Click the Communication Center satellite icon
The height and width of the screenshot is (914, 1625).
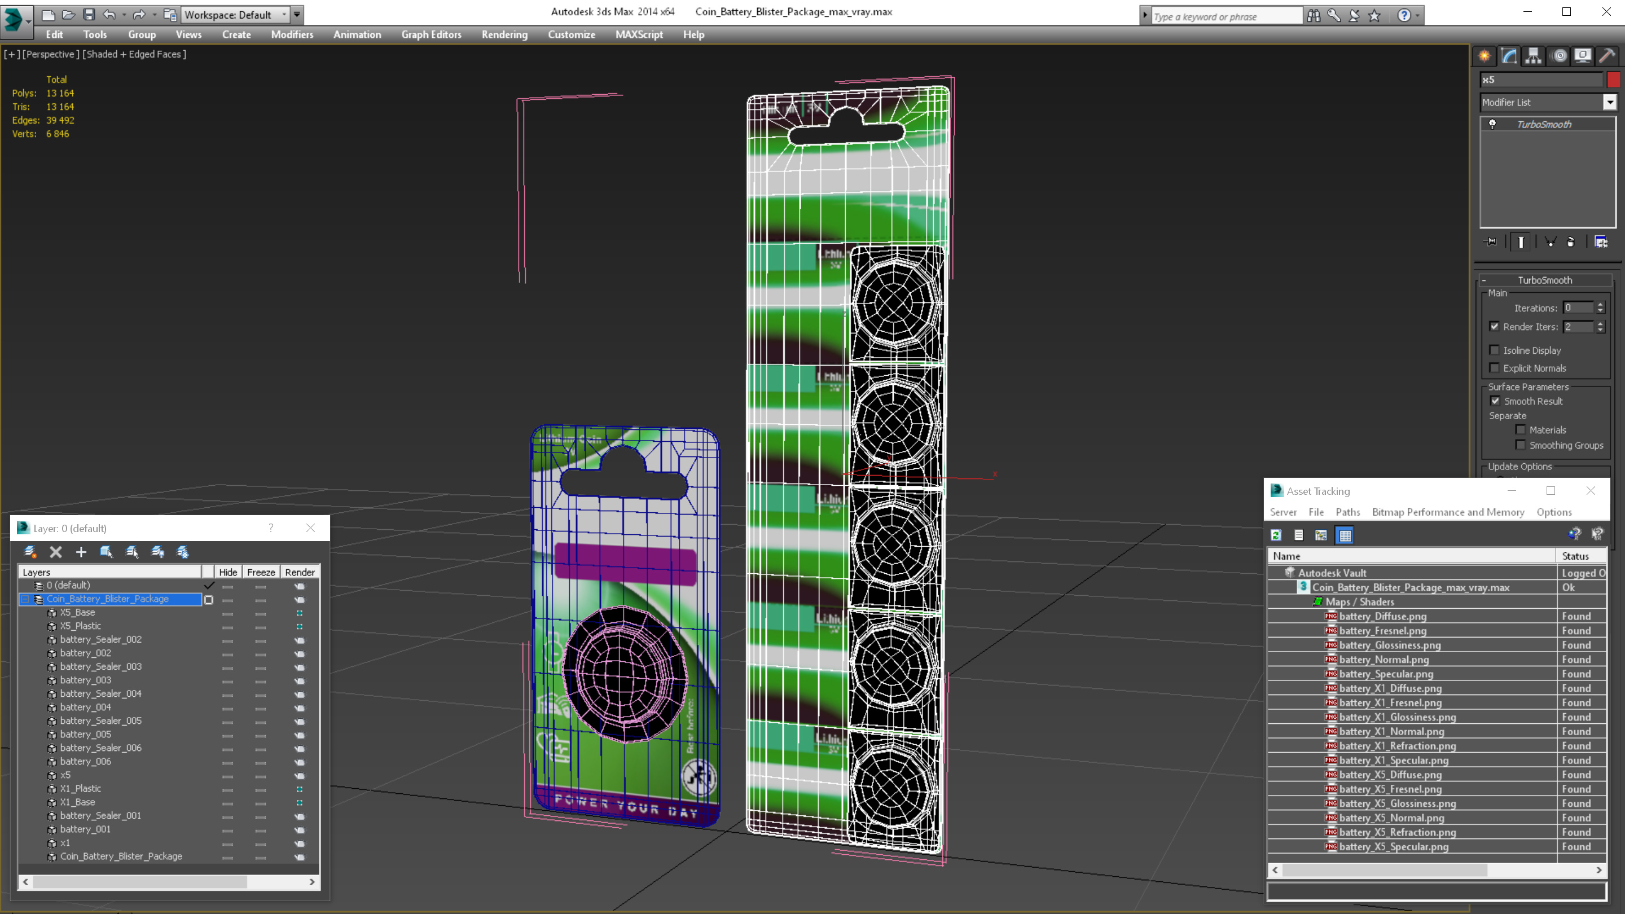(1354, 15)
